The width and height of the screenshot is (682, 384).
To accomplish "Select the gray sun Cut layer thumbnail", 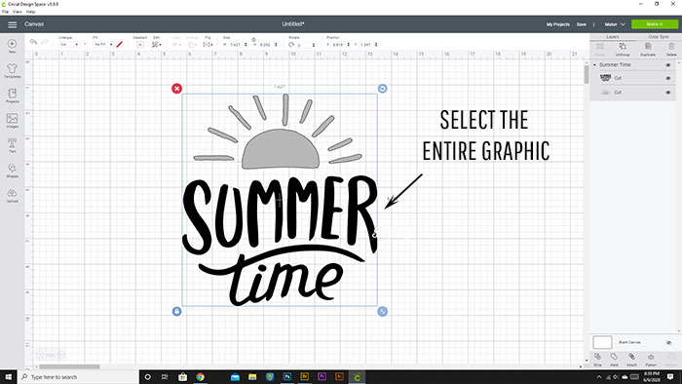I will click(605, 93).
